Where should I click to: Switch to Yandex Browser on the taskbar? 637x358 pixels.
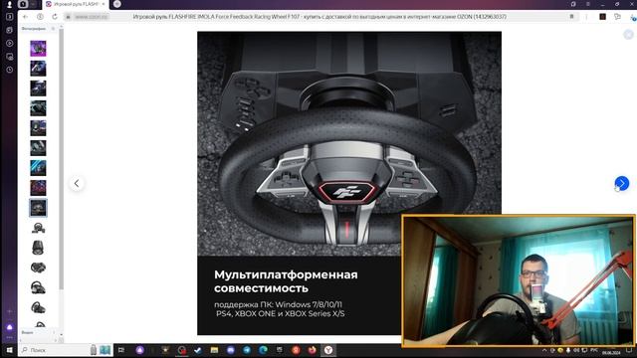328,350
